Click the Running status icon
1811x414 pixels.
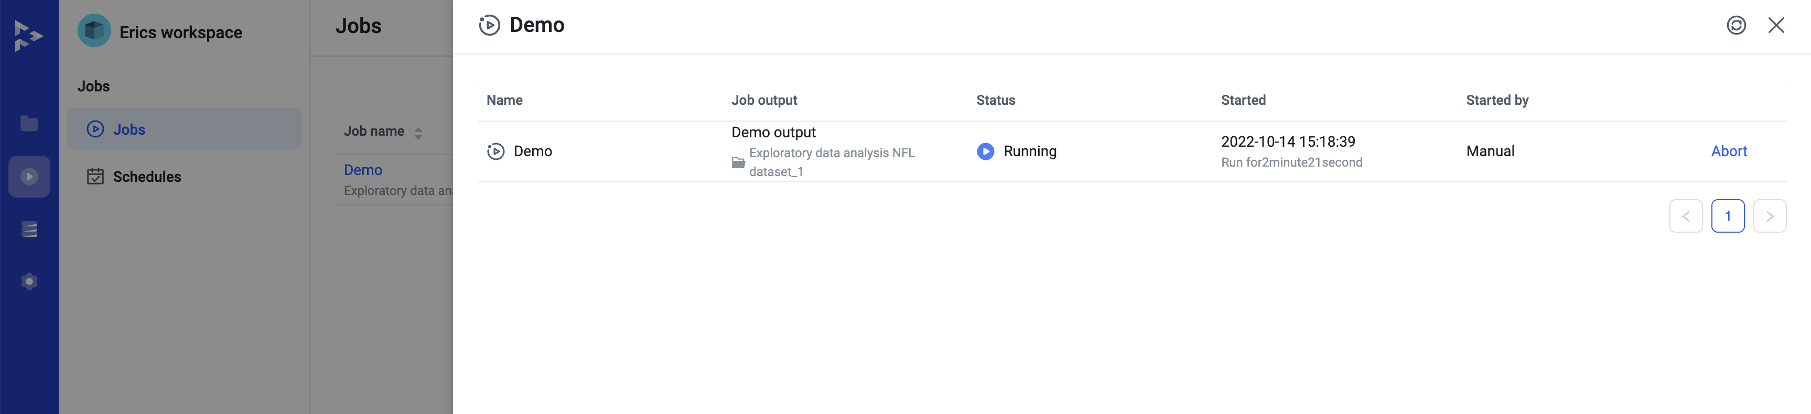[985, 151]
